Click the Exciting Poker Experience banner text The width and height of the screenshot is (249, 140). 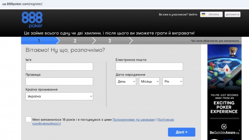point(224,107)
